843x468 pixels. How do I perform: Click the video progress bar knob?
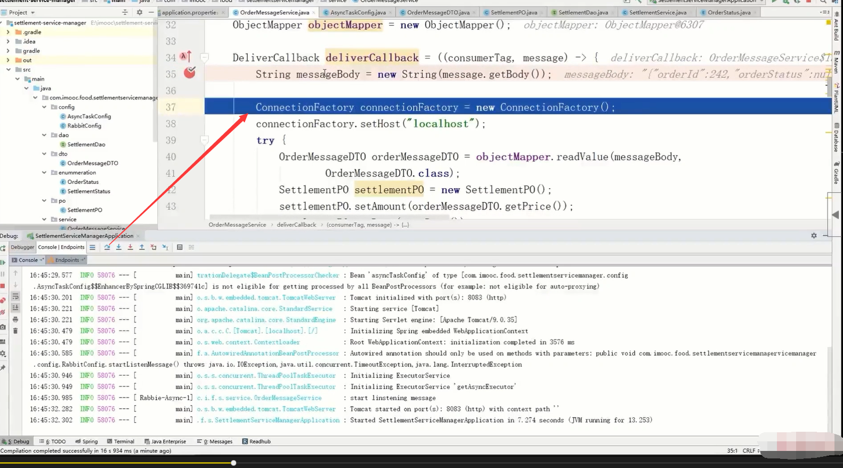point(233,463)
